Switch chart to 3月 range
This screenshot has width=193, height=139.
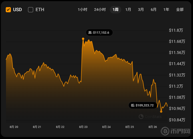(x=141, y=10)
